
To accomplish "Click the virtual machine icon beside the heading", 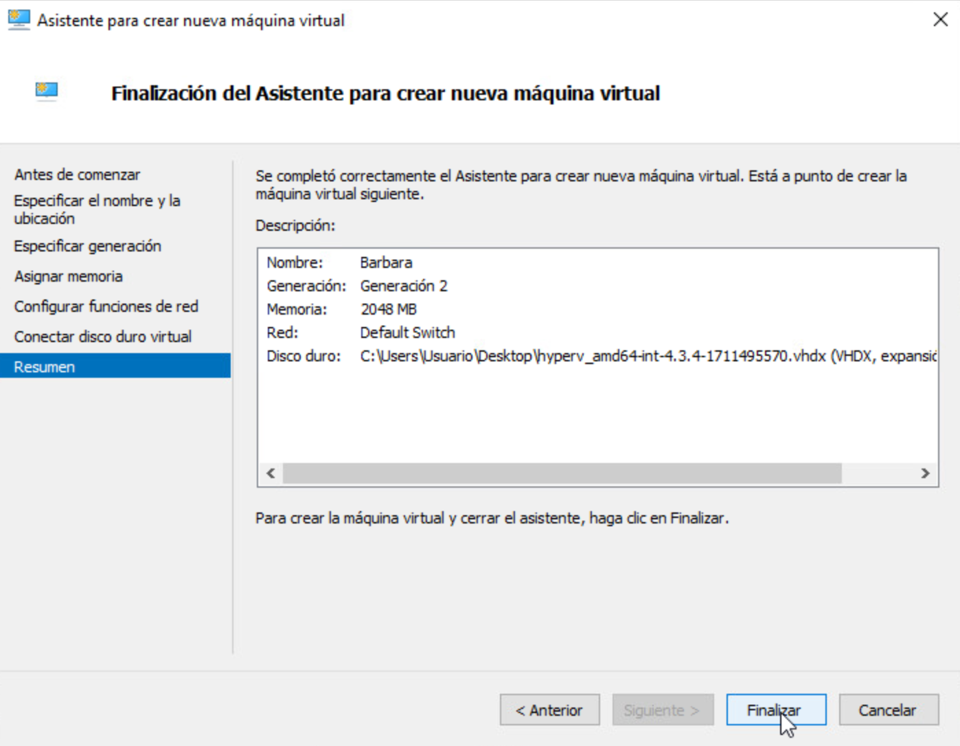I will point(47,91).
